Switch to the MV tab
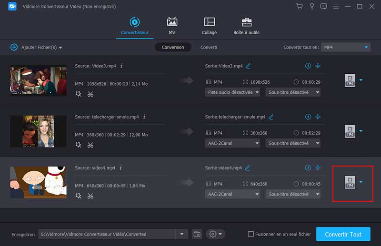Image resolution: width=381 pixels, height=246 pixels. 172,26
